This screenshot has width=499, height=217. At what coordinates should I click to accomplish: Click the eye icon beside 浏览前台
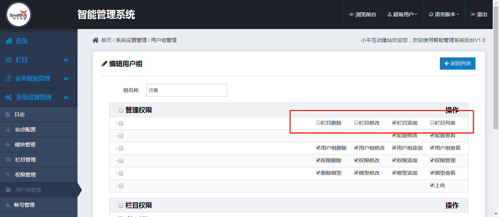click(351, 15)
